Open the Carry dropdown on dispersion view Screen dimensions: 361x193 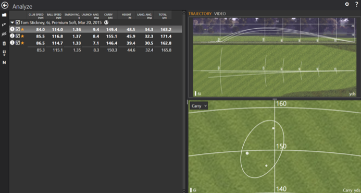coord(199,106)
